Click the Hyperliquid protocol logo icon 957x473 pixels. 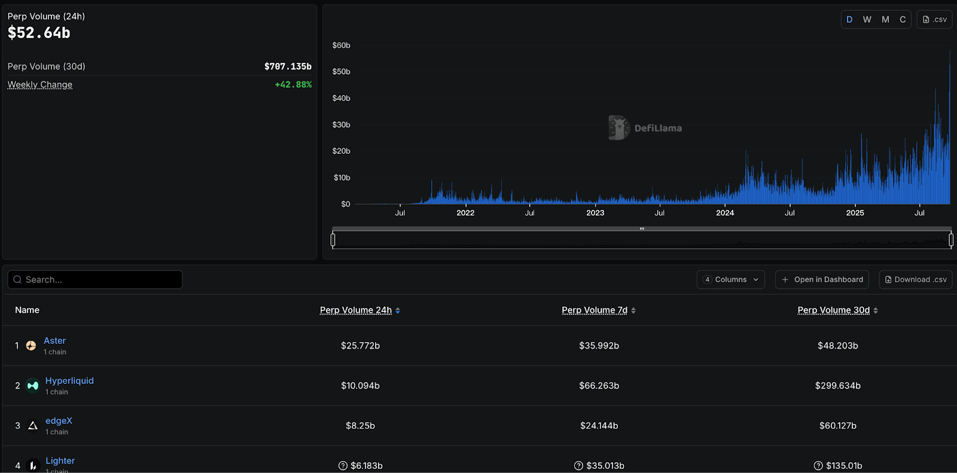[x=33, y=386]
